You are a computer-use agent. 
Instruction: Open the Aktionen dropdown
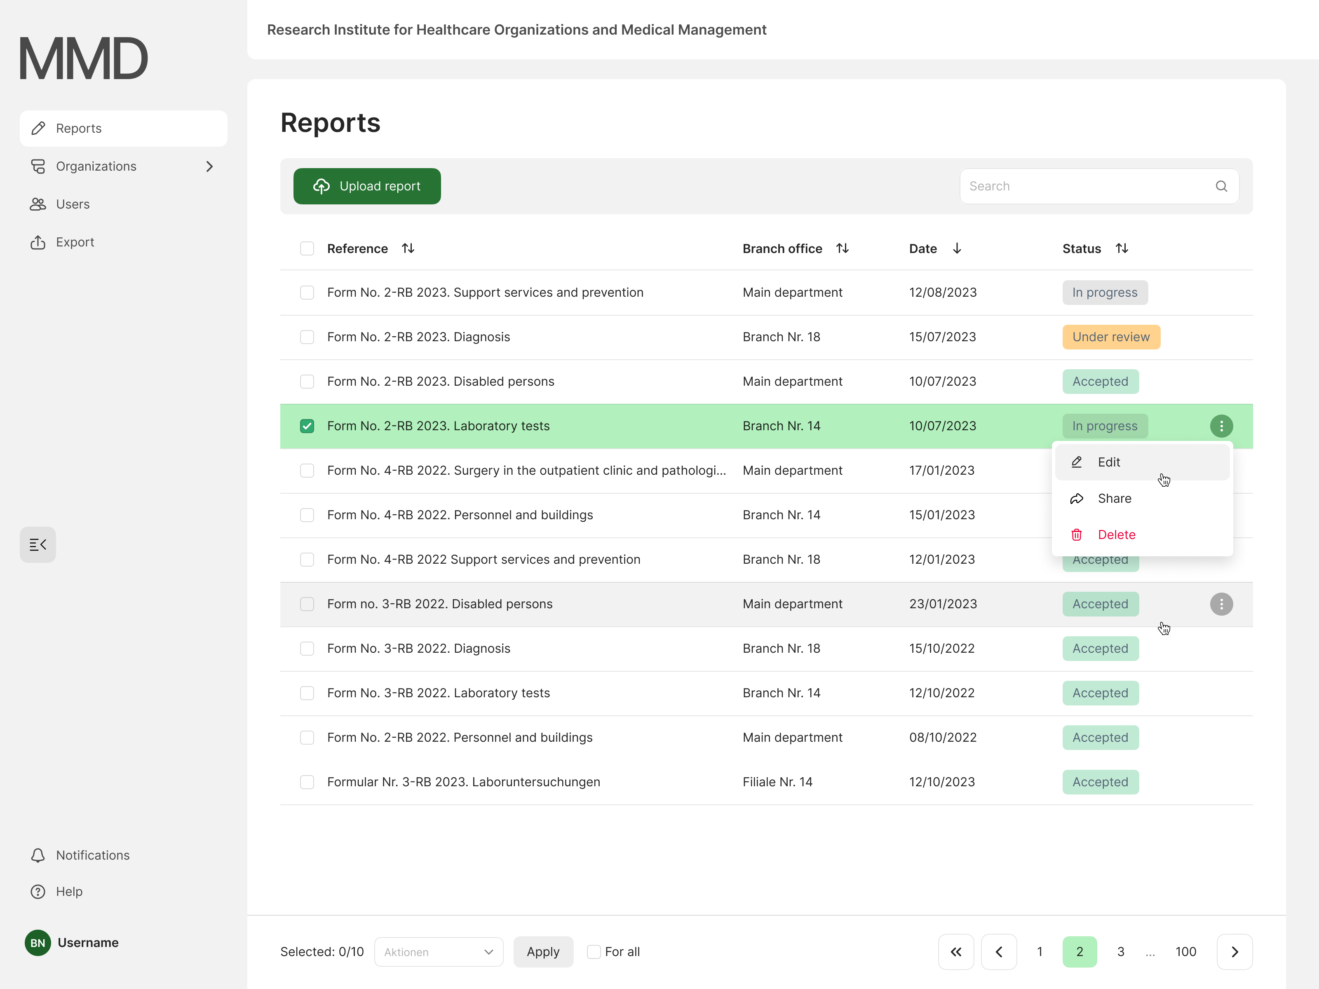[x=438, y=952]
